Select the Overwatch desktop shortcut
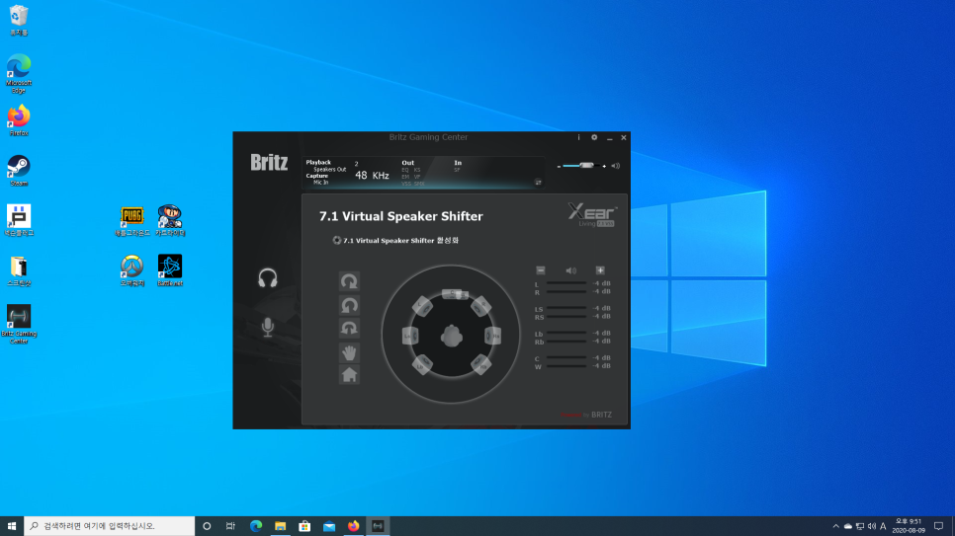Screen dimensions: 955x536 [x=132, y=270]
